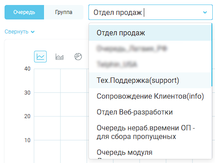Screen dimensions: 215x163
Task: Switch to the area chart icon
Action: (x=59, y=57)
